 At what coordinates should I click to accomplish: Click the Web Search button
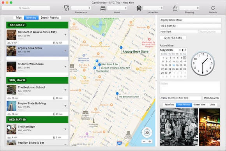point(211,98)
